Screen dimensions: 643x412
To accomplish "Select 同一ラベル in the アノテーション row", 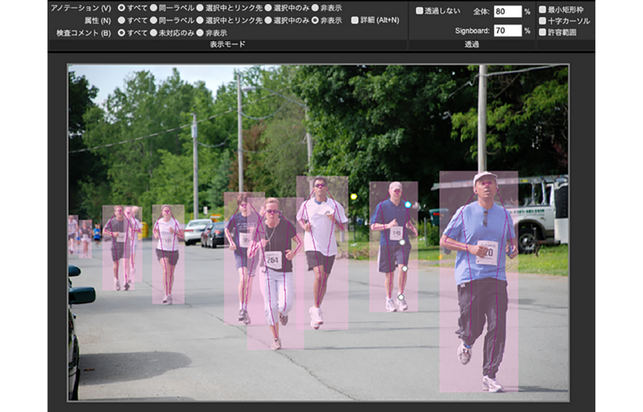I will tap(154, 8).
